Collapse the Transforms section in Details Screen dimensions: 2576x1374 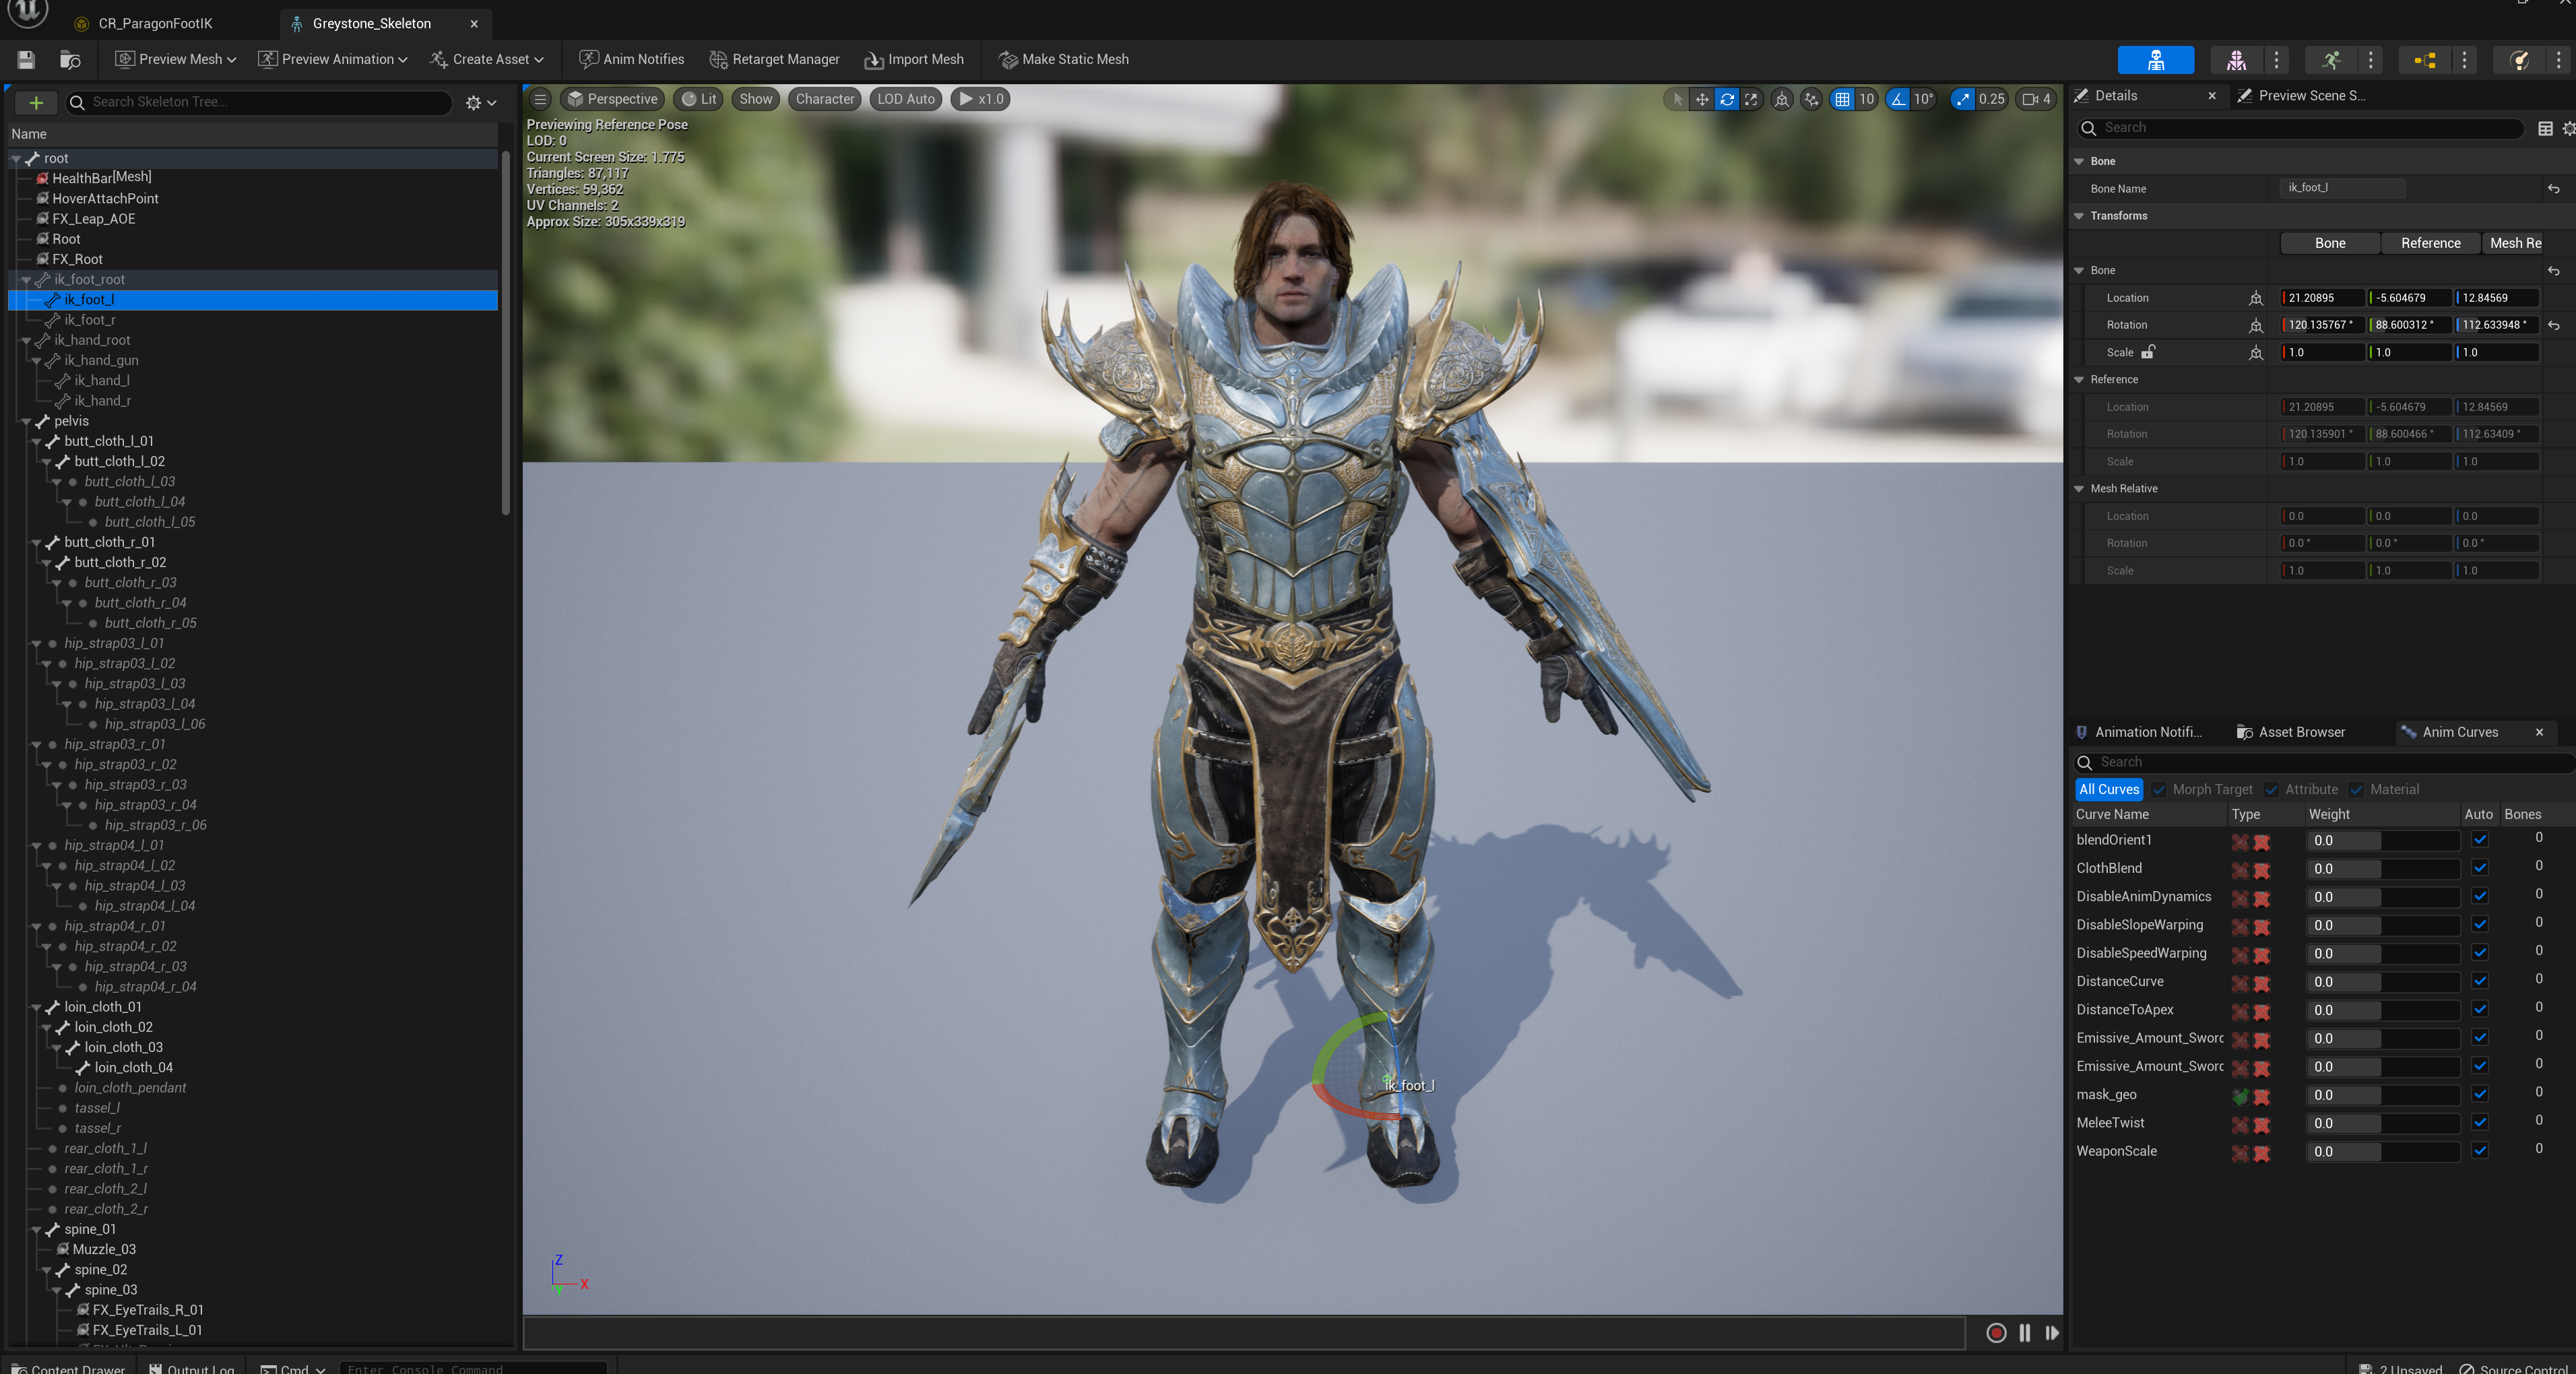click(x=2079, y=216)
